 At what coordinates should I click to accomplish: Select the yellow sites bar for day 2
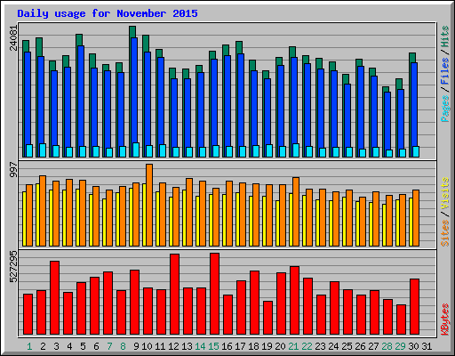pos(37,214)
